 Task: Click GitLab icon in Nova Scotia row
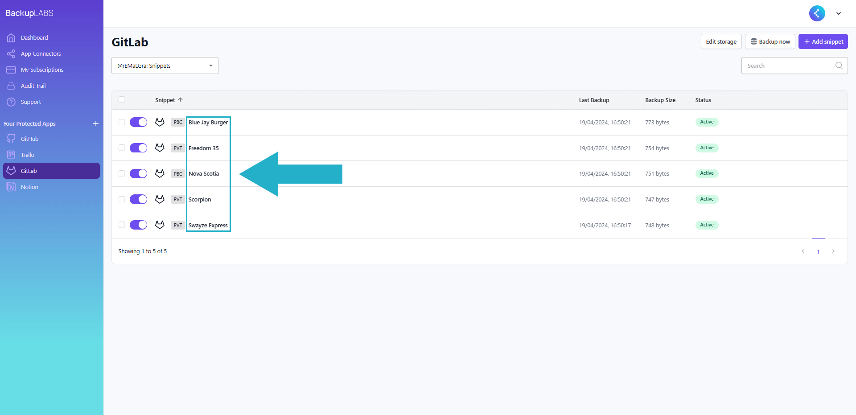pos(160,173)
